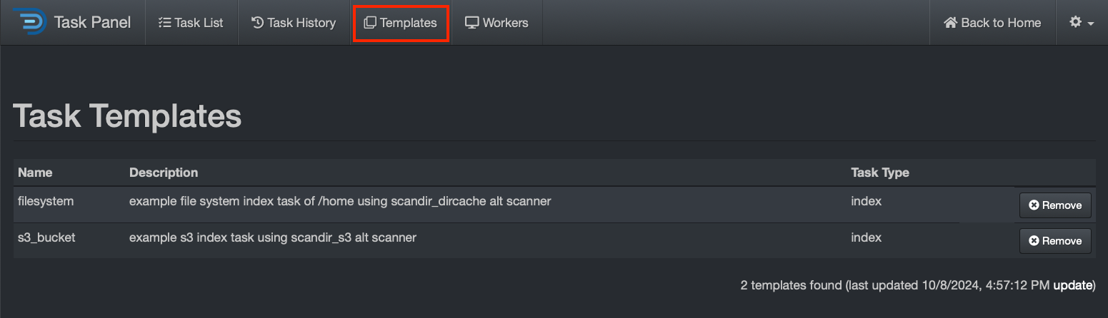Click the update link
Image resolution: width=1108 pixels, height=318 pixels.
click(1072, 285)
